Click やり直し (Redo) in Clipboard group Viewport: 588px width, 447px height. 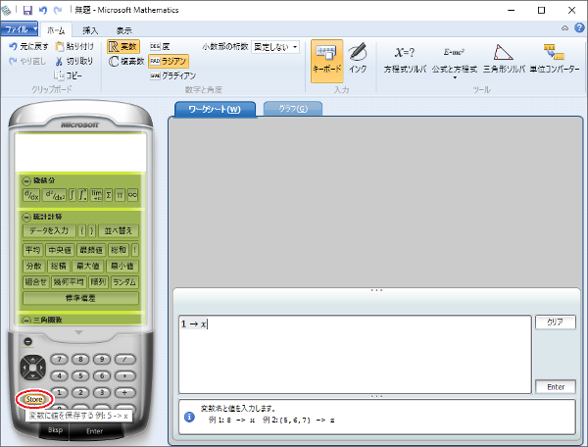point(27,61)
